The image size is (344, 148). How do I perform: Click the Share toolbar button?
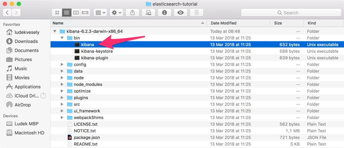pyautogui.click(x=132, y=12)
